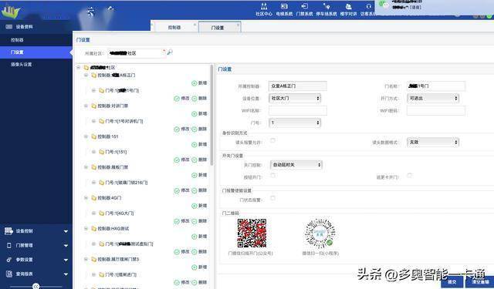Click the 提交 button
Screen dimensions: 494x289
point(452,282)
